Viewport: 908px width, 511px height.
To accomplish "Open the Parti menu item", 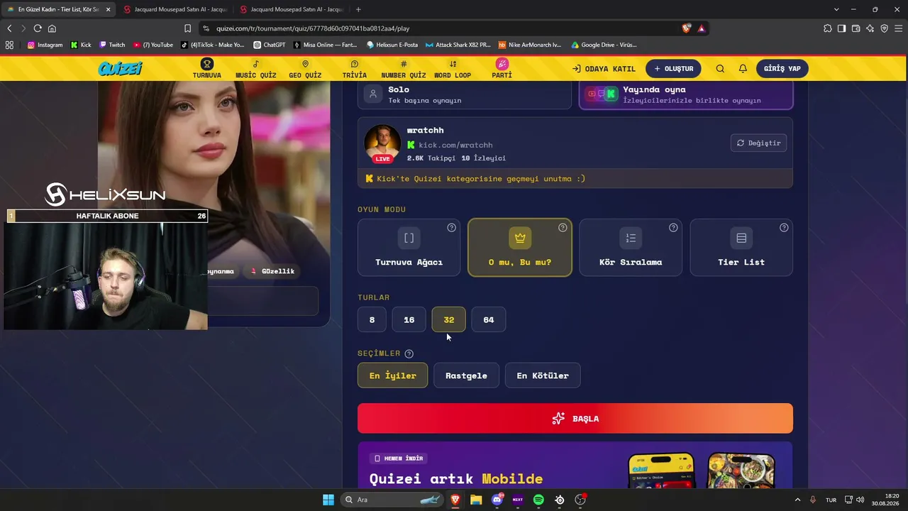I will (502, 69).
